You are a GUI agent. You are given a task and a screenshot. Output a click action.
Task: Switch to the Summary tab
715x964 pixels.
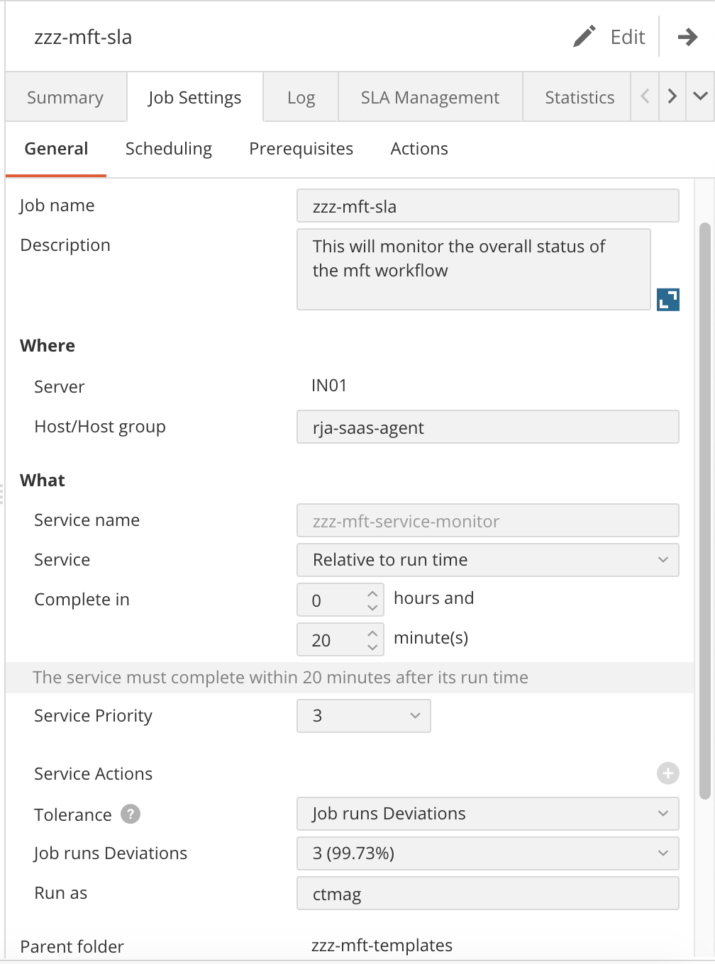coord(65,97)
